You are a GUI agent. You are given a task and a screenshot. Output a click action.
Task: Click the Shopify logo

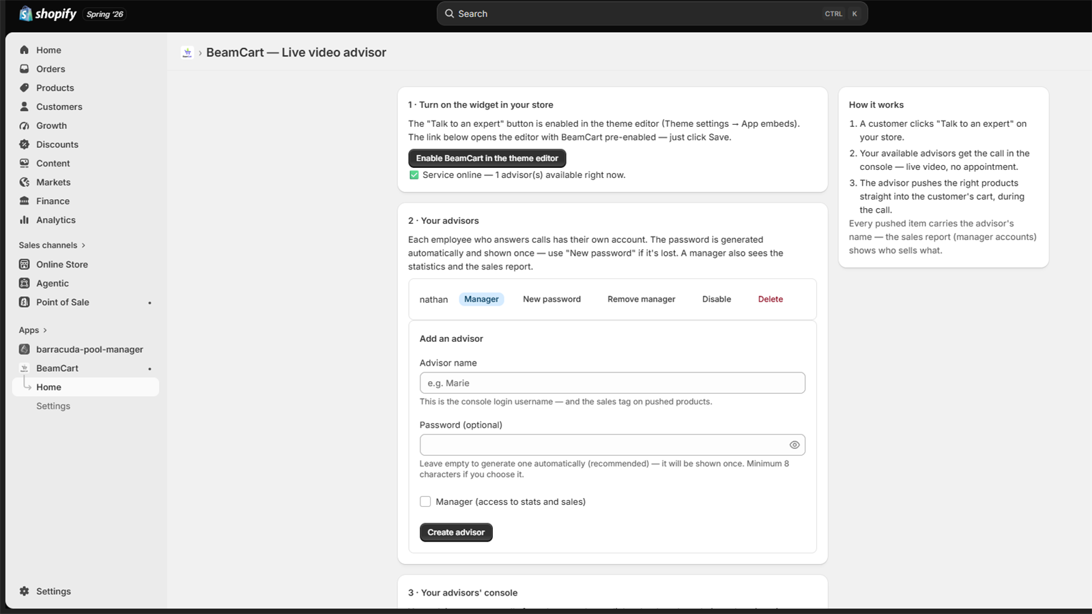click(48, 14)
